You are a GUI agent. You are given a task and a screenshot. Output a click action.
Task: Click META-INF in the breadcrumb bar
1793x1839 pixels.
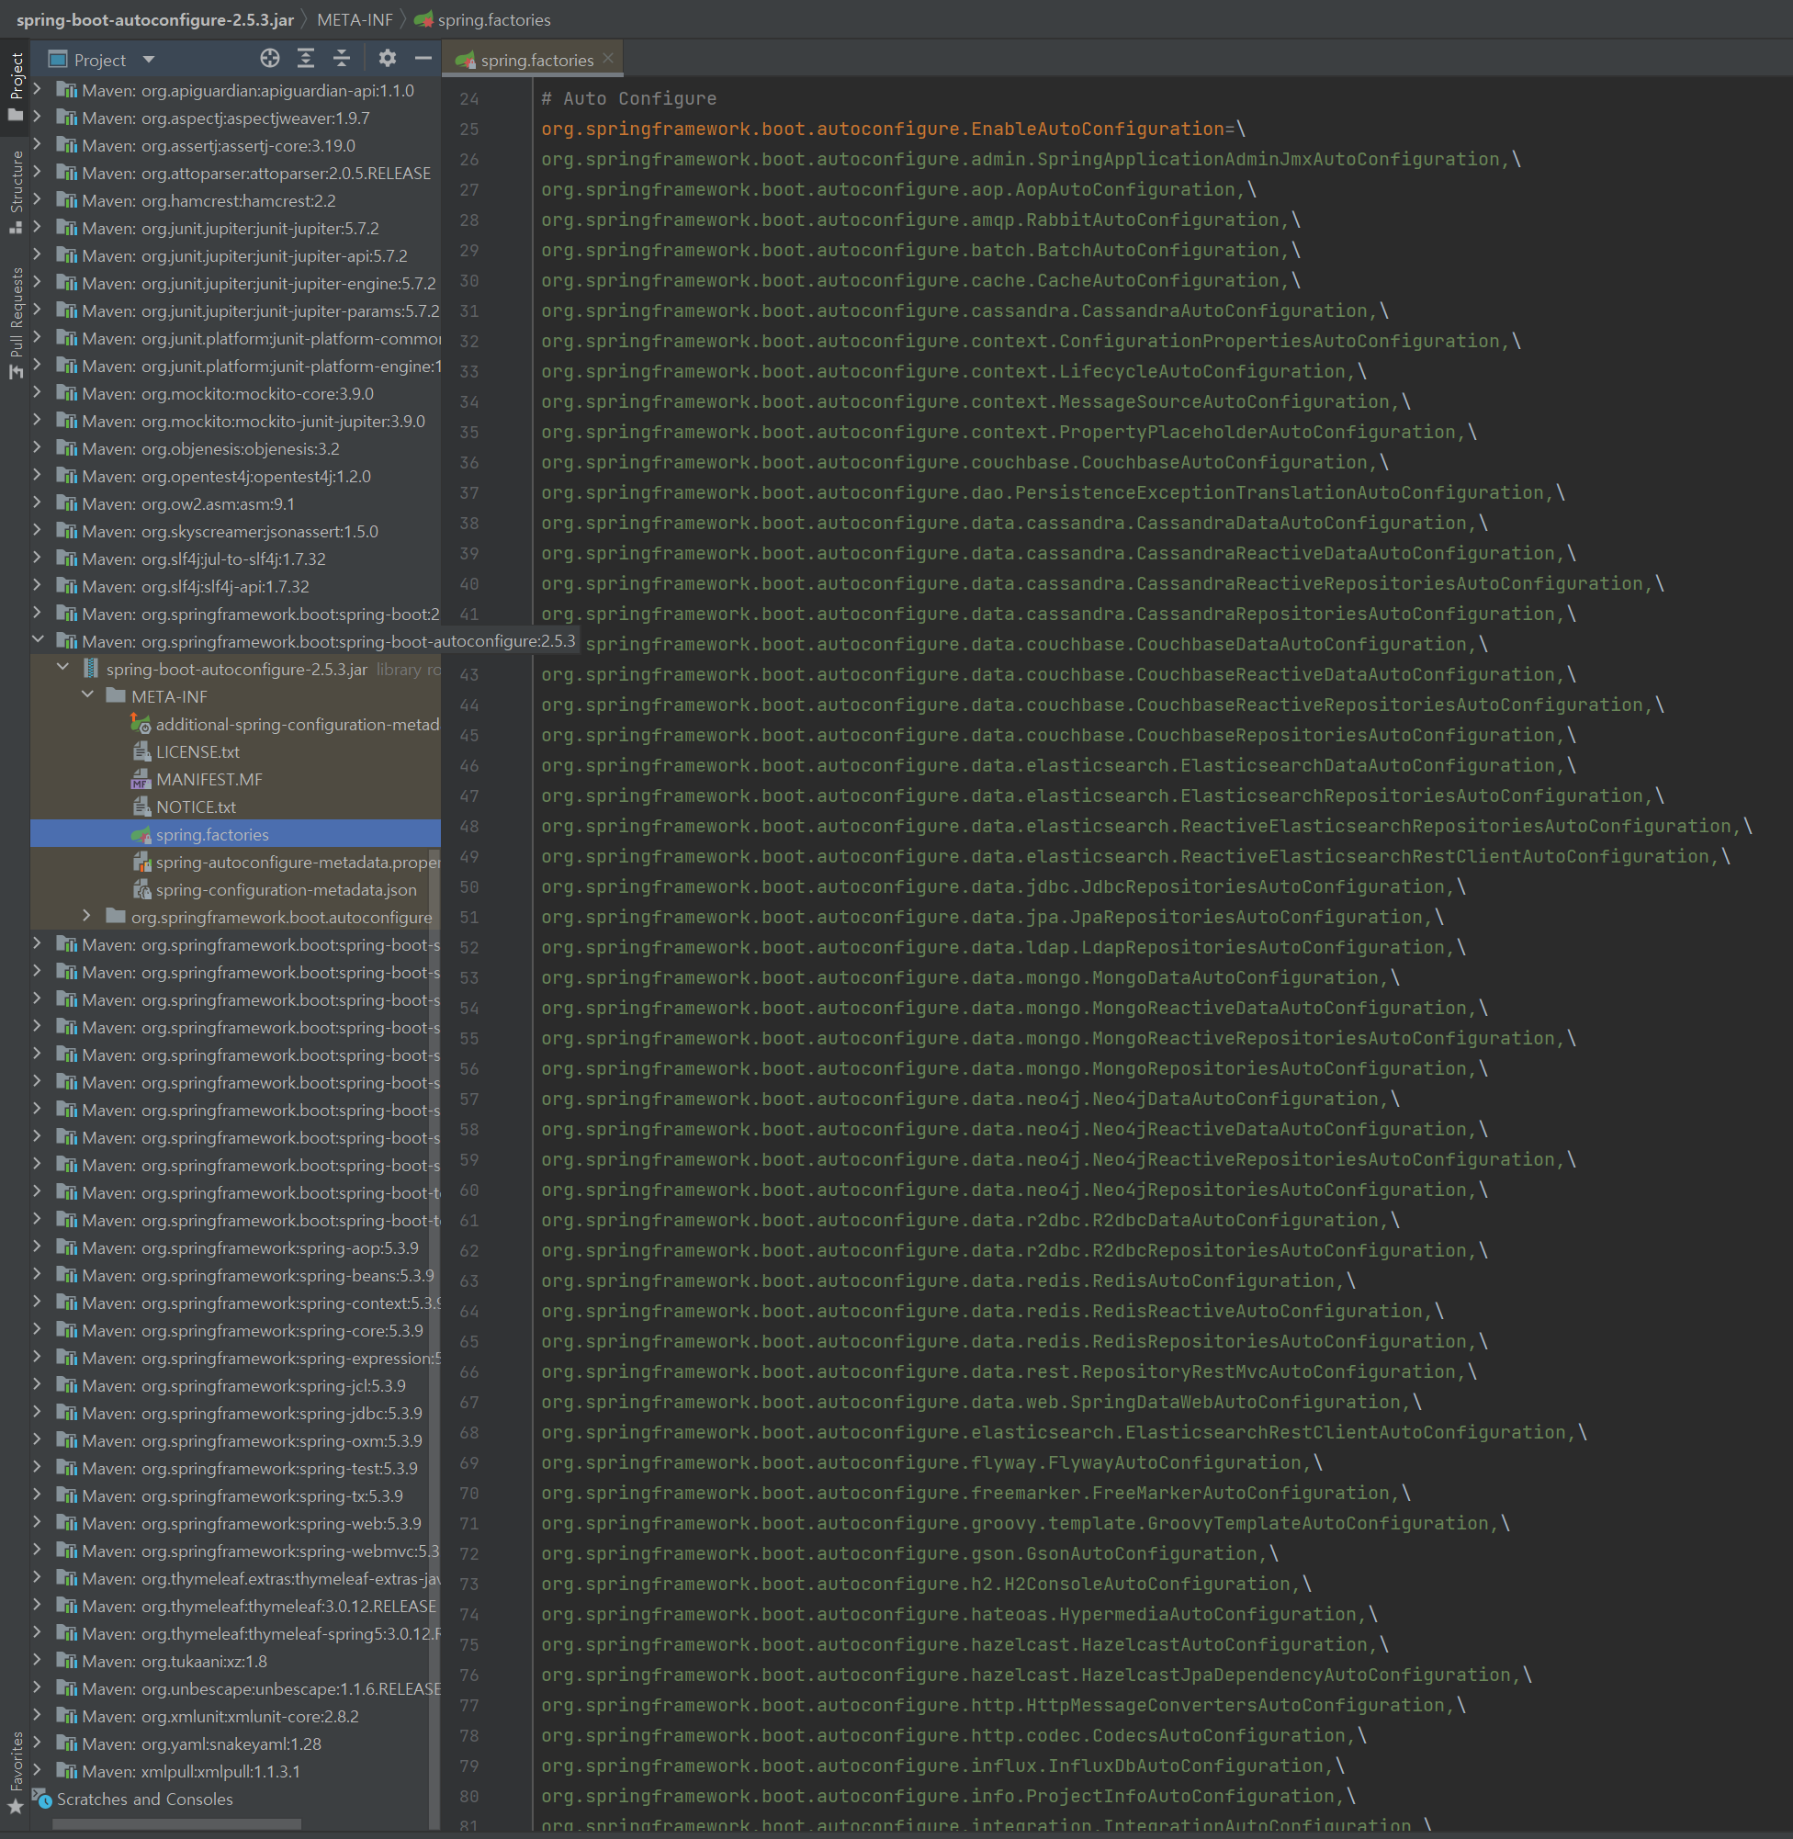tap(354, 19)
